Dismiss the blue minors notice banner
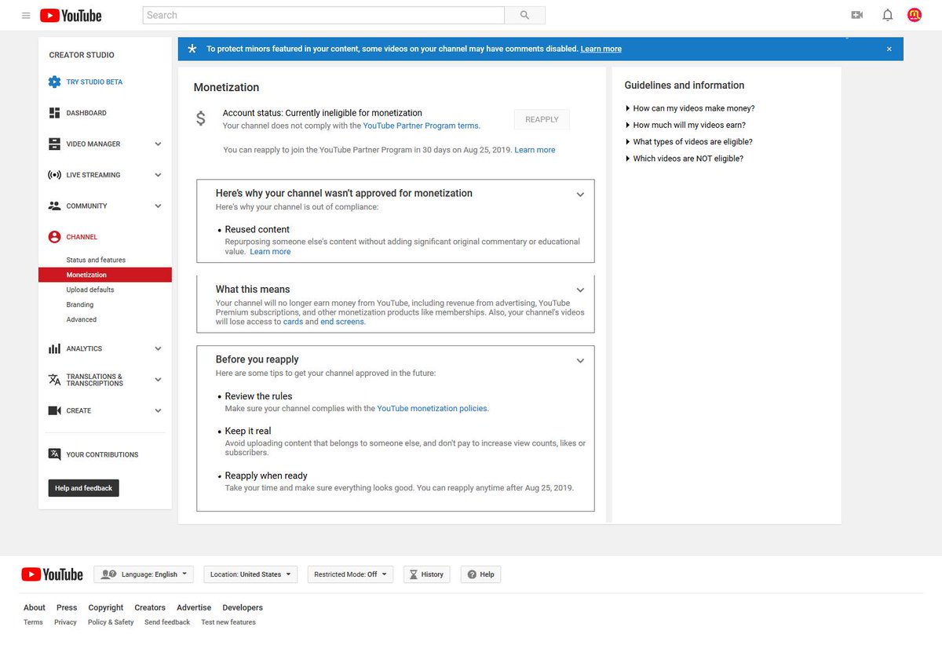The height and width of the screenshot is (645, 942). pyautogui.click(x=889, y=49)
